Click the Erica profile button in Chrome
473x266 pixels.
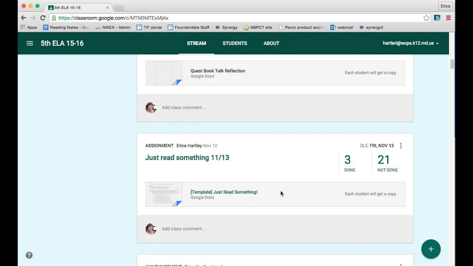click(445, 6)
